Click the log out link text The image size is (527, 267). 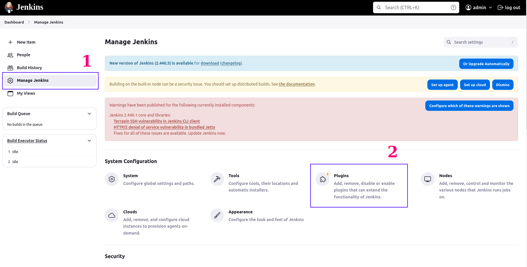click(x=513, y=7)
